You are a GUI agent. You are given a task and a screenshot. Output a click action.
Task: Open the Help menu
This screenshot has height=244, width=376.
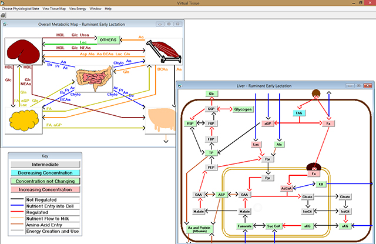pos(108,9)
